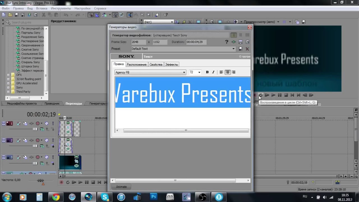This screenshot has height=202, width=359.
Task: Align text right in generator
Action: coord(234,72)
